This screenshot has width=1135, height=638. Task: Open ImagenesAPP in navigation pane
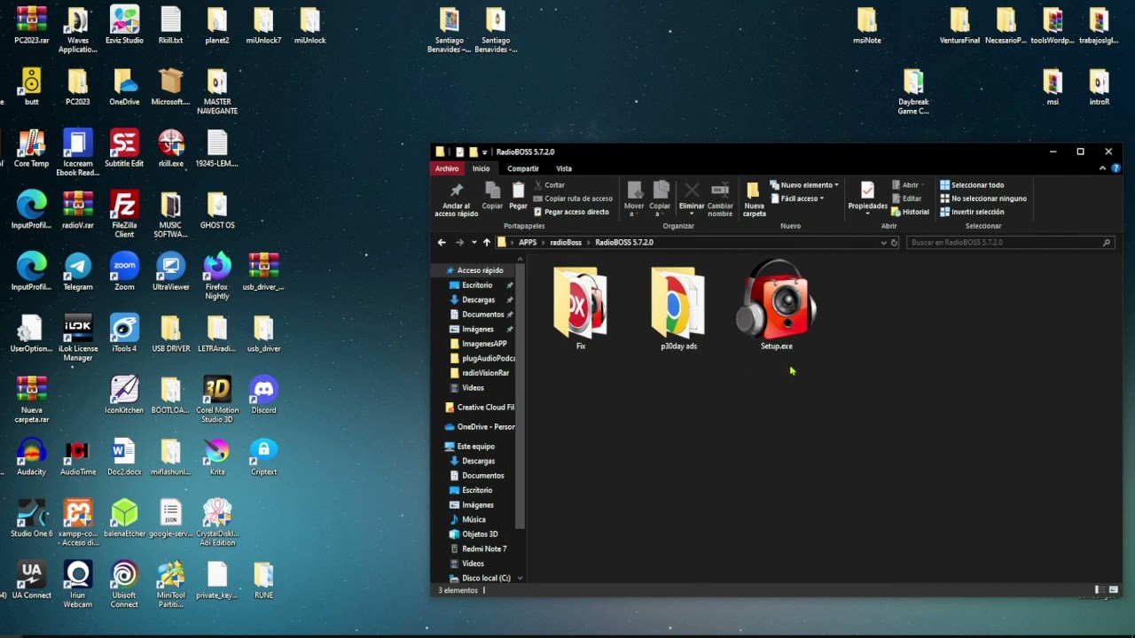click(482, 344)
